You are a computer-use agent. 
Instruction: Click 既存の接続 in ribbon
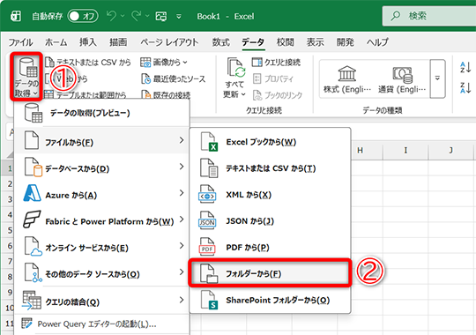pos(166,95)
